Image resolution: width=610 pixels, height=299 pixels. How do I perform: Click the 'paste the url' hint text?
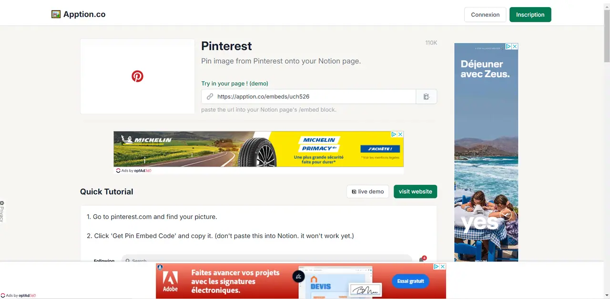268,110
